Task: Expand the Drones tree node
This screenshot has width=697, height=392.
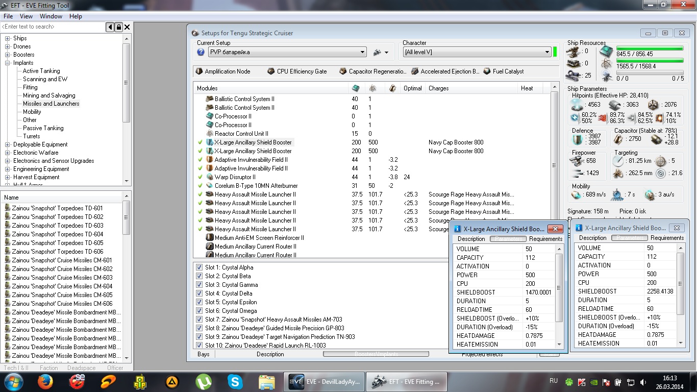Action: click(8, 46)
